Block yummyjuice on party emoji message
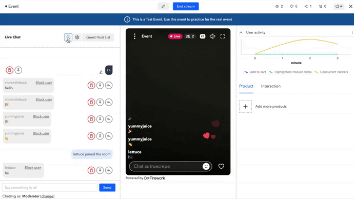This screenshot has height=199, width=354. [x=41, y=116]
